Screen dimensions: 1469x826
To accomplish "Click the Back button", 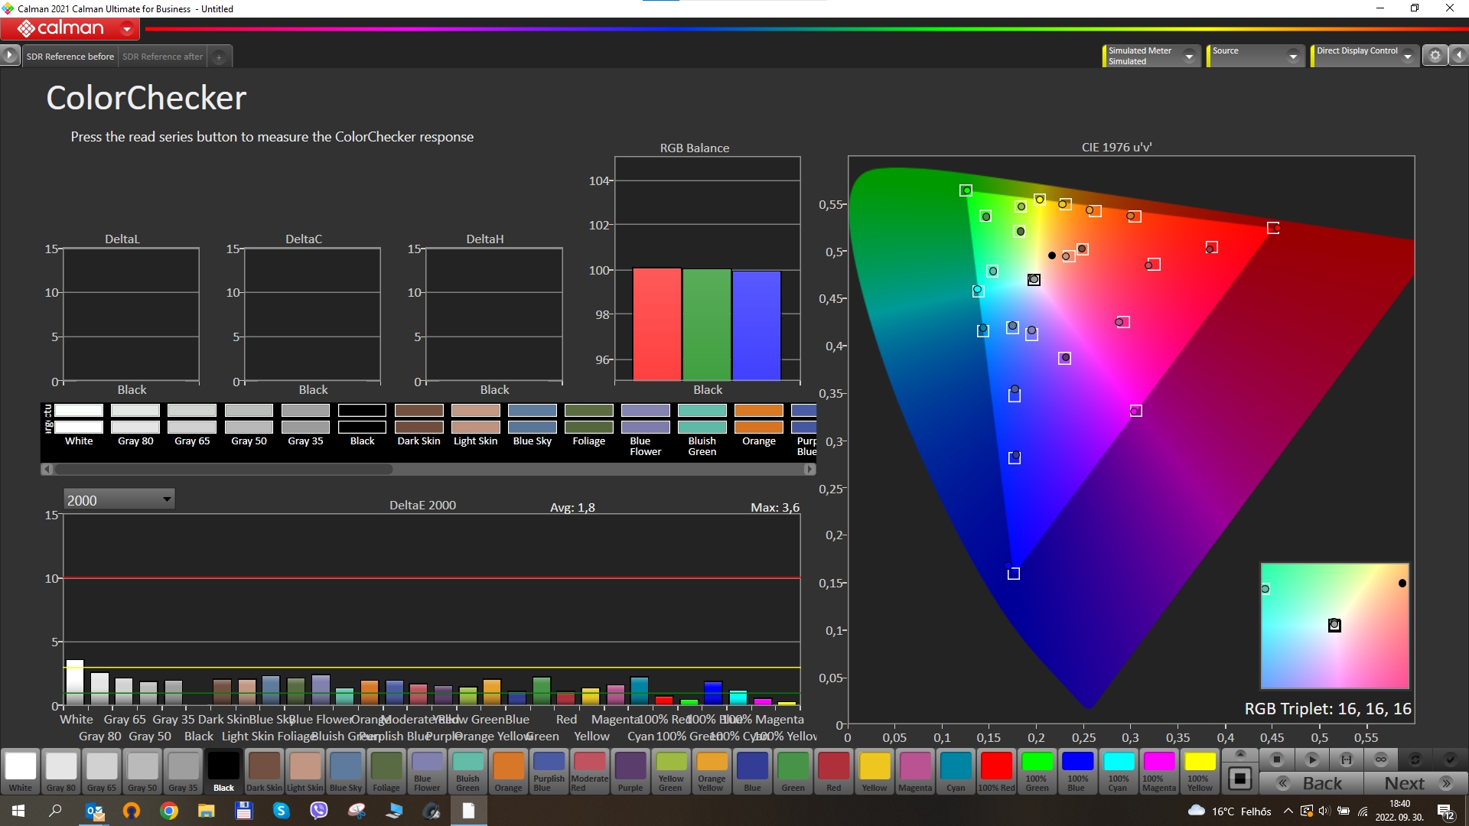I will click(1311, 783).
